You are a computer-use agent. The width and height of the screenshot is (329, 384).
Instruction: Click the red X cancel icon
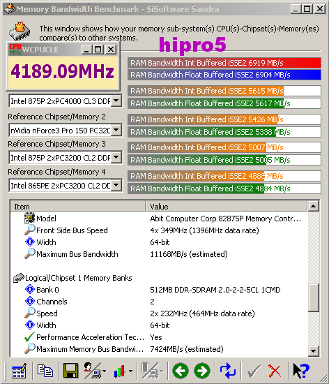(275, 371)
